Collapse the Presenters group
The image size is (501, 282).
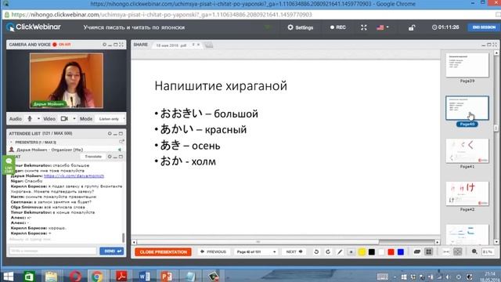pyautogui.click(x=11, y=142)
